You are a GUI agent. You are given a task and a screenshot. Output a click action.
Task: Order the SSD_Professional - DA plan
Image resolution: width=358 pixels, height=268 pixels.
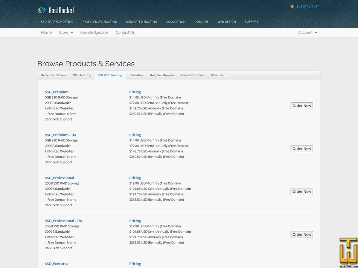click(302, 235)
